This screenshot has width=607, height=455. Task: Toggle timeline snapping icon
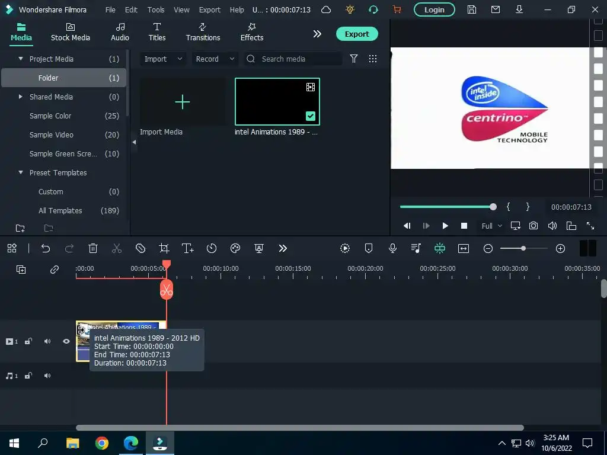(440, 248)
